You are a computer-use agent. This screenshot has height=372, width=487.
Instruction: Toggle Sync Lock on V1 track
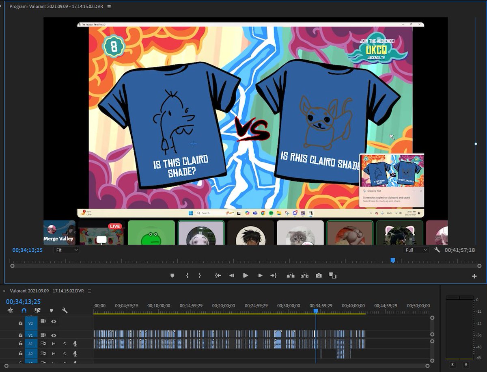pos(43,335)
